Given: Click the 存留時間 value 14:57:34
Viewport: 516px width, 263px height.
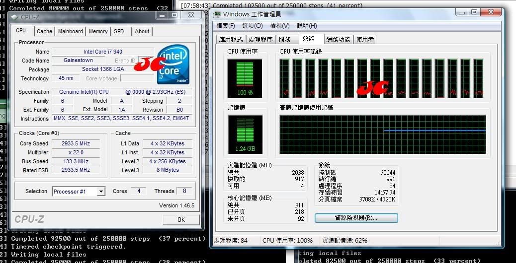Looking at the screenshot, I should 385,193.
